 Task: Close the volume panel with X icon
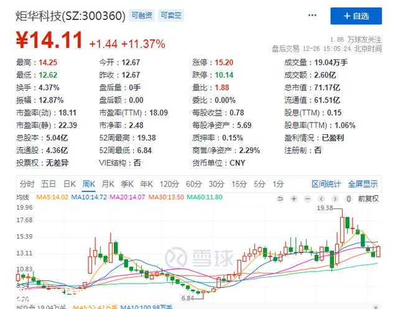(376, 307)
